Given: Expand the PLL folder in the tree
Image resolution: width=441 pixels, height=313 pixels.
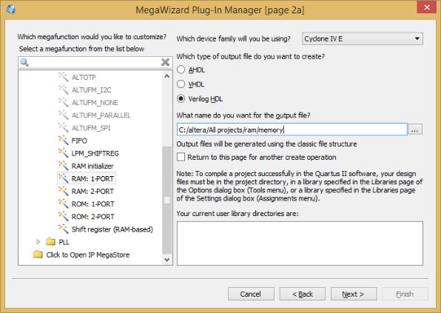Looking at the screenshot, I should pos(38,241).
